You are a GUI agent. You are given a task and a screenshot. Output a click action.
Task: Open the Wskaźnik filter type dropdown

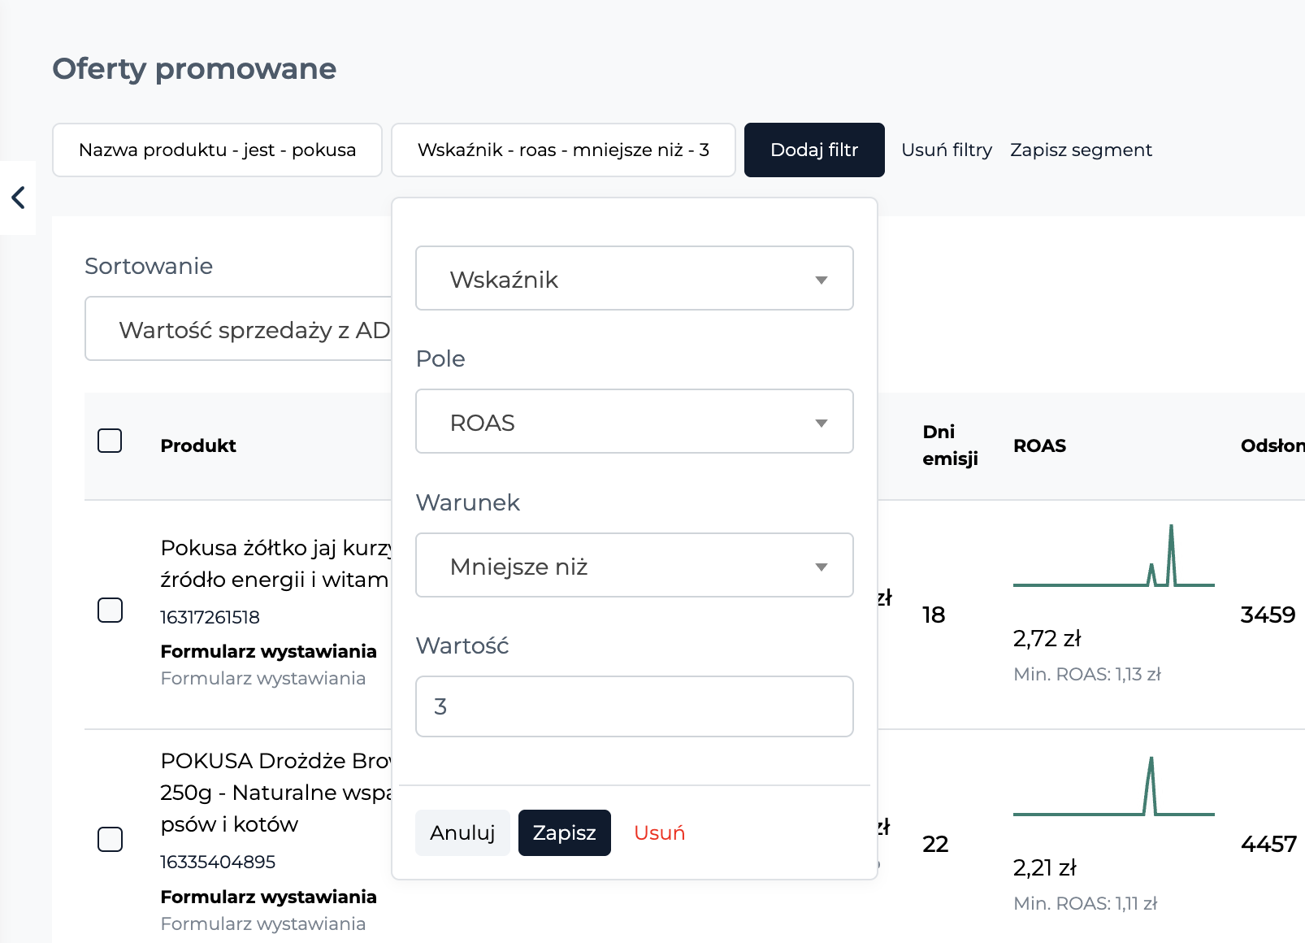[634, 278]
